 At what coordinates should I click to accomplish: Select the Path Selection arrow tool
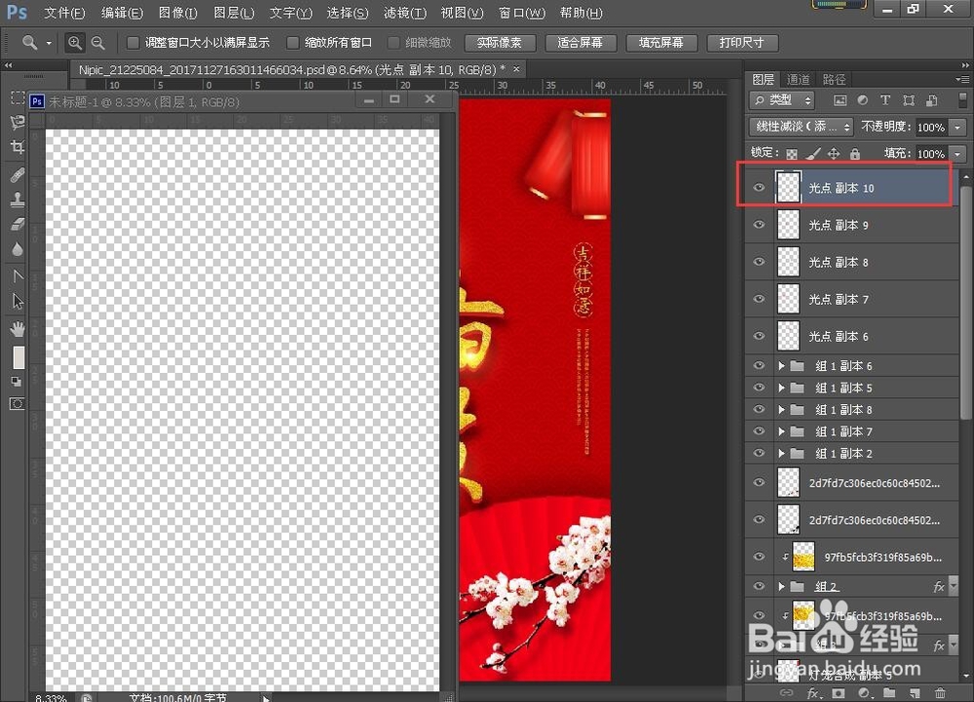click(x=18, y=301)
